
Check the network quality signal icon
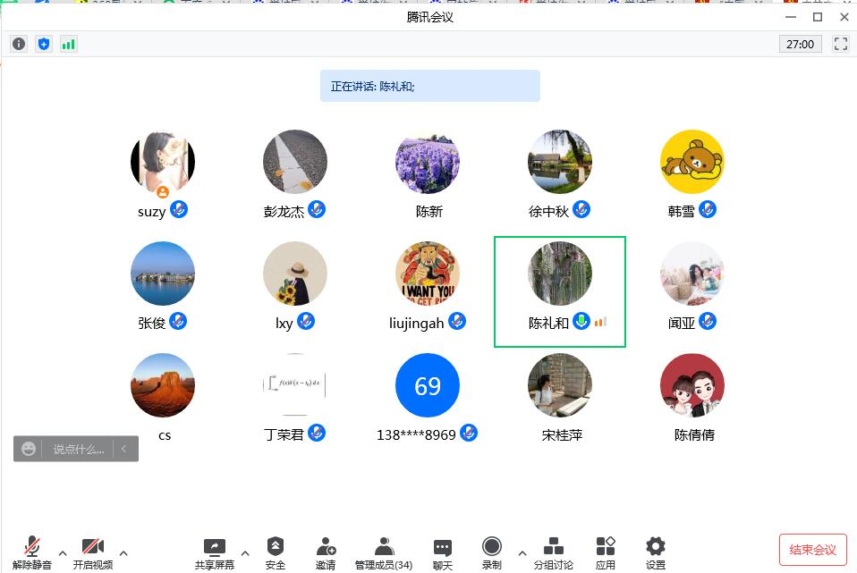tap(69, 43)
